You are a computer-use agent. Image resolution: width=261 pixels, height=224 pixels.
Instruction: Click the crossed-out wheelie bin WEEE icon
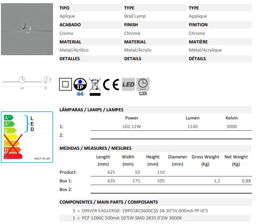tap(95, 87)
